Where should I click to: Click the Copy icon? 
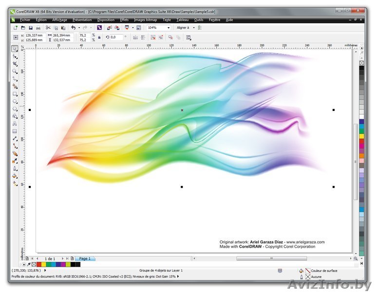point(56,28)
